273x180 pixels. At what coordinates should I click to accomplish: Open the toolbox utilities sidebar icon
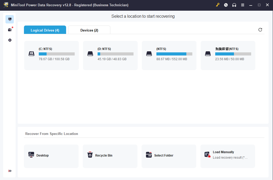point(10,30)
